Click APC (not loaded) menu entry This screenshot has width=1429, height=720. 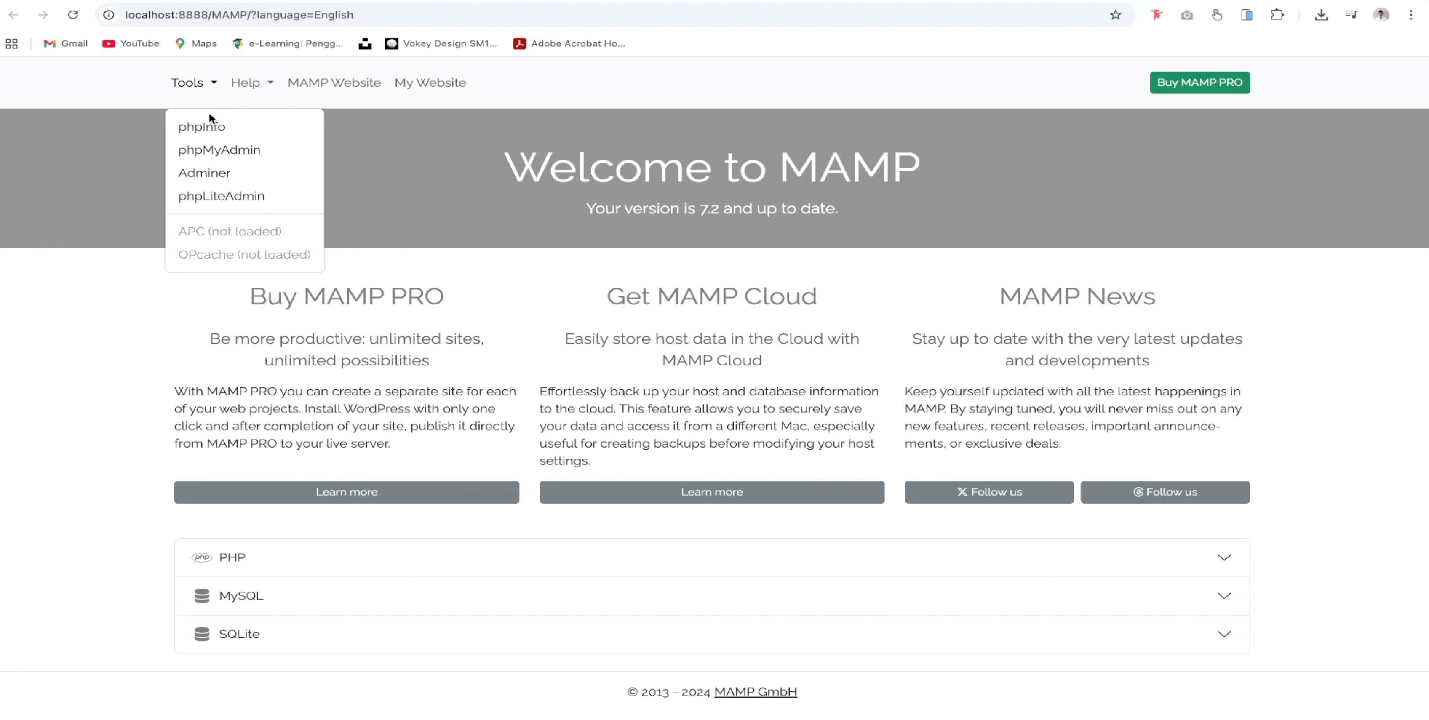pyautogui.click(x=245, y=231)
